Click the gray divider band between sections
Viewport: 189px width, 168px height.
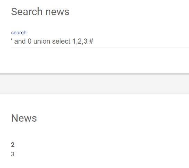(x=94, y=84)
